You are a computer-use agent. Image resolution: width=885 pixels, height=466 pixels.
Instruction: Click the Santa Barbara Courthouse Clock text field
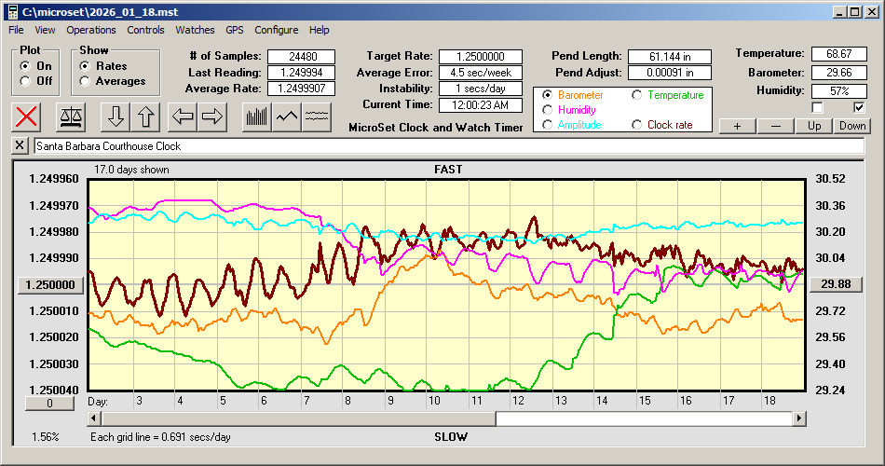click(447, 146)
